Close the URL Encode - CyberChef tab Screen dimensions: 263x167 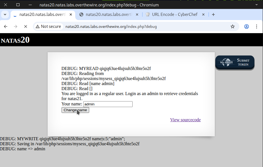click(203, 14)
